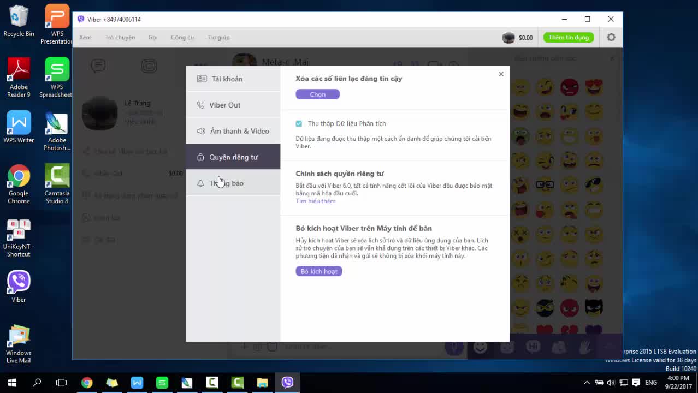
Task: Open the Trợ giúp menu
Action: 218,38
